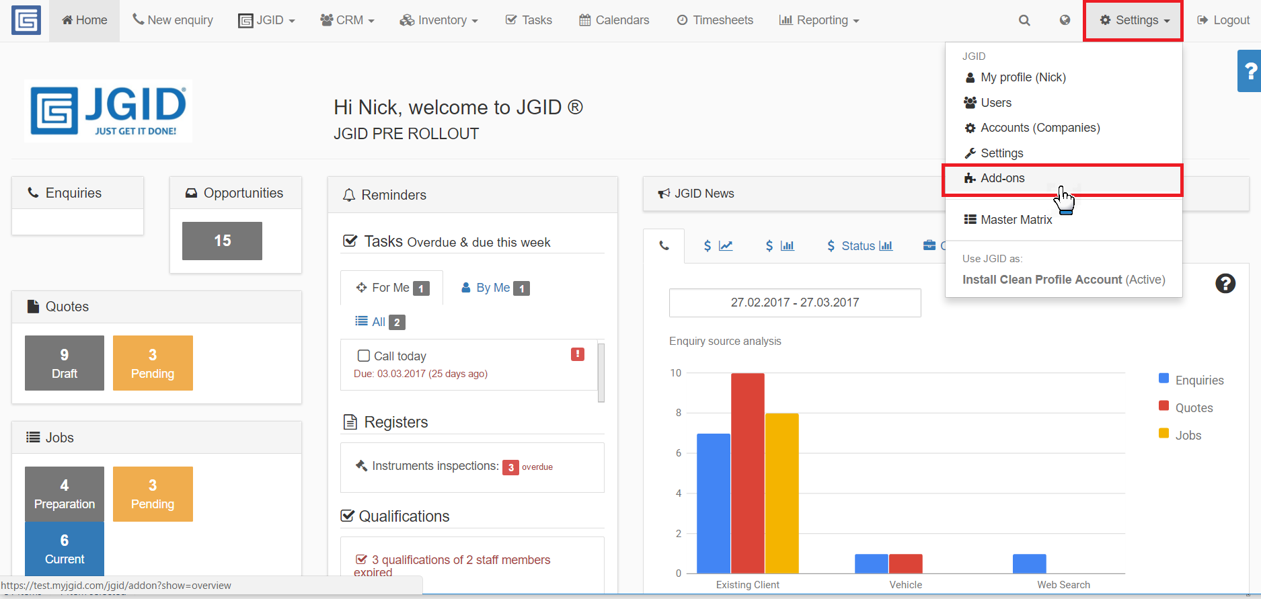The width and height of the screenshot is (1261, 599).
Task: Open Calendars page
Action: coord(614,20)
